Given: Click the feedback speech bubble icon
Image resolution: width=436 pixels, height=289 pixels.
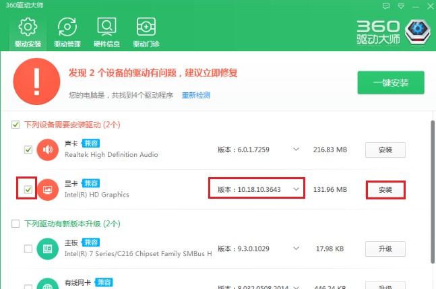Looking at the screenshot, I should pyautogui.click(x=386, y=6).
